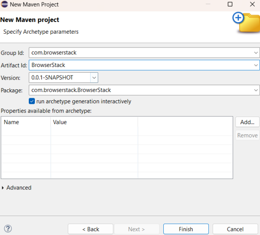
Task: Maximize the New Maven Project window
Action: coord(230,4)
